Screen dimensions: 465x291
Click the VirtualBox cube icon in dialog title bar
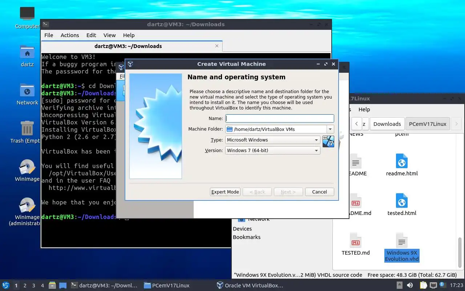tap(130, 64)
